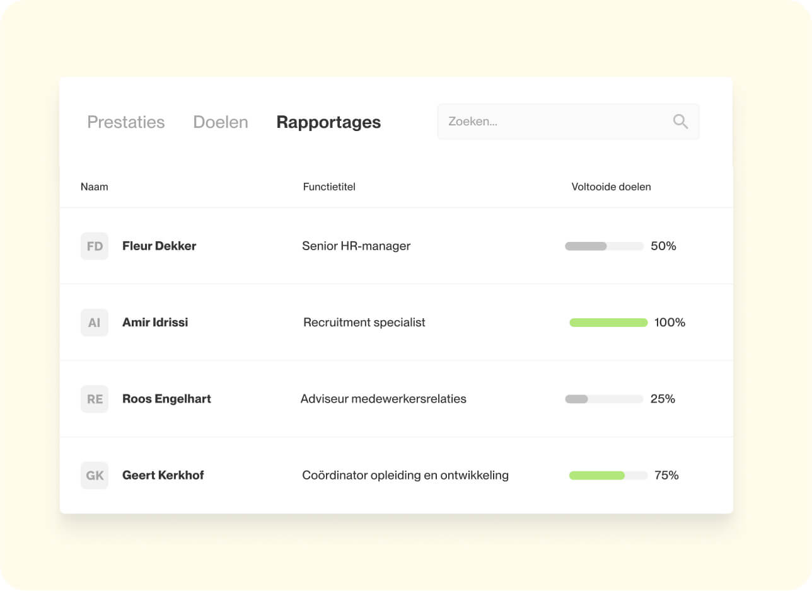Click the search magnifier icon

pyautogui.click(x=680, y=122)
